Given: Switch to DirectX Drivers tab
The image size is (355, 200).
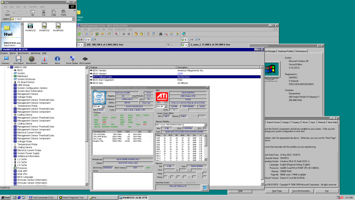Looking at the screenshot, I should pyautogui.click(x=273, y=122).
